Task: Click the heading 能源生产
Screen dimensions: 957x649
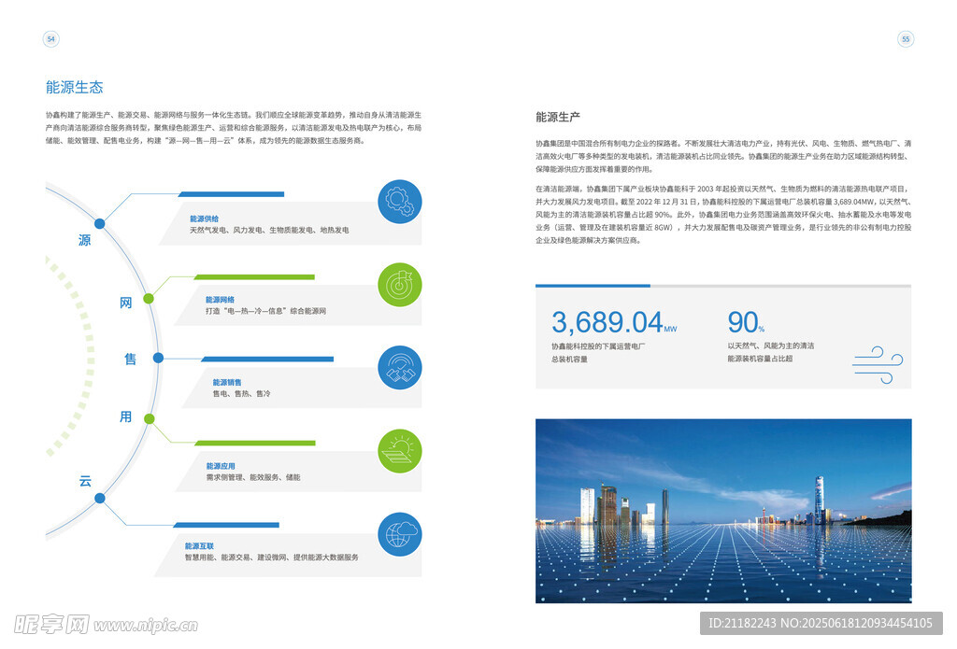Action: [558, 117]
